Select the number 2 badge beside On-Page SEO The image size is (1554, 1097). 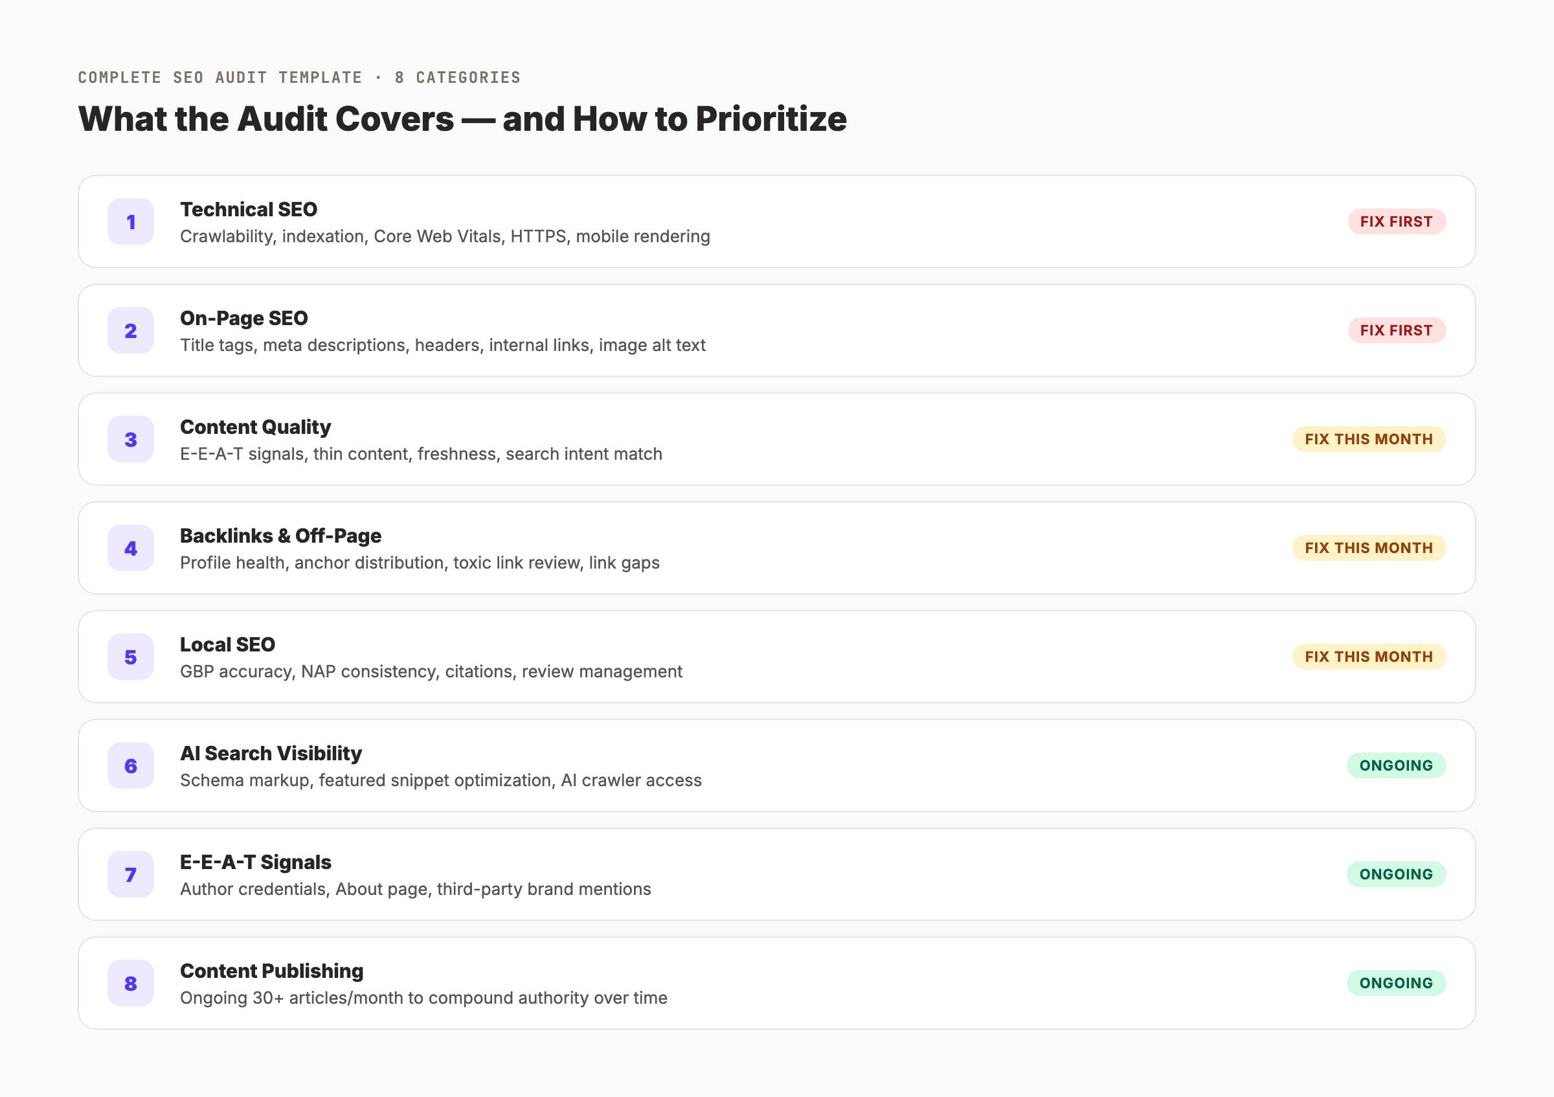131,330
